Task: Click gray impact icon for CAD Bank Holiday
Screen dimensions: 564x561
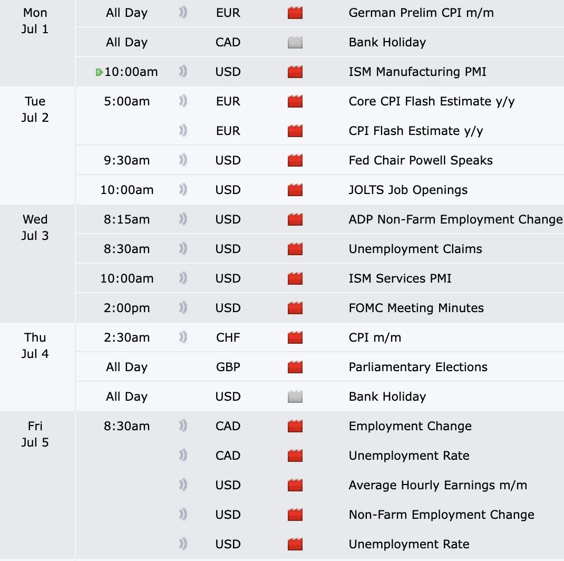Action: 295,43
